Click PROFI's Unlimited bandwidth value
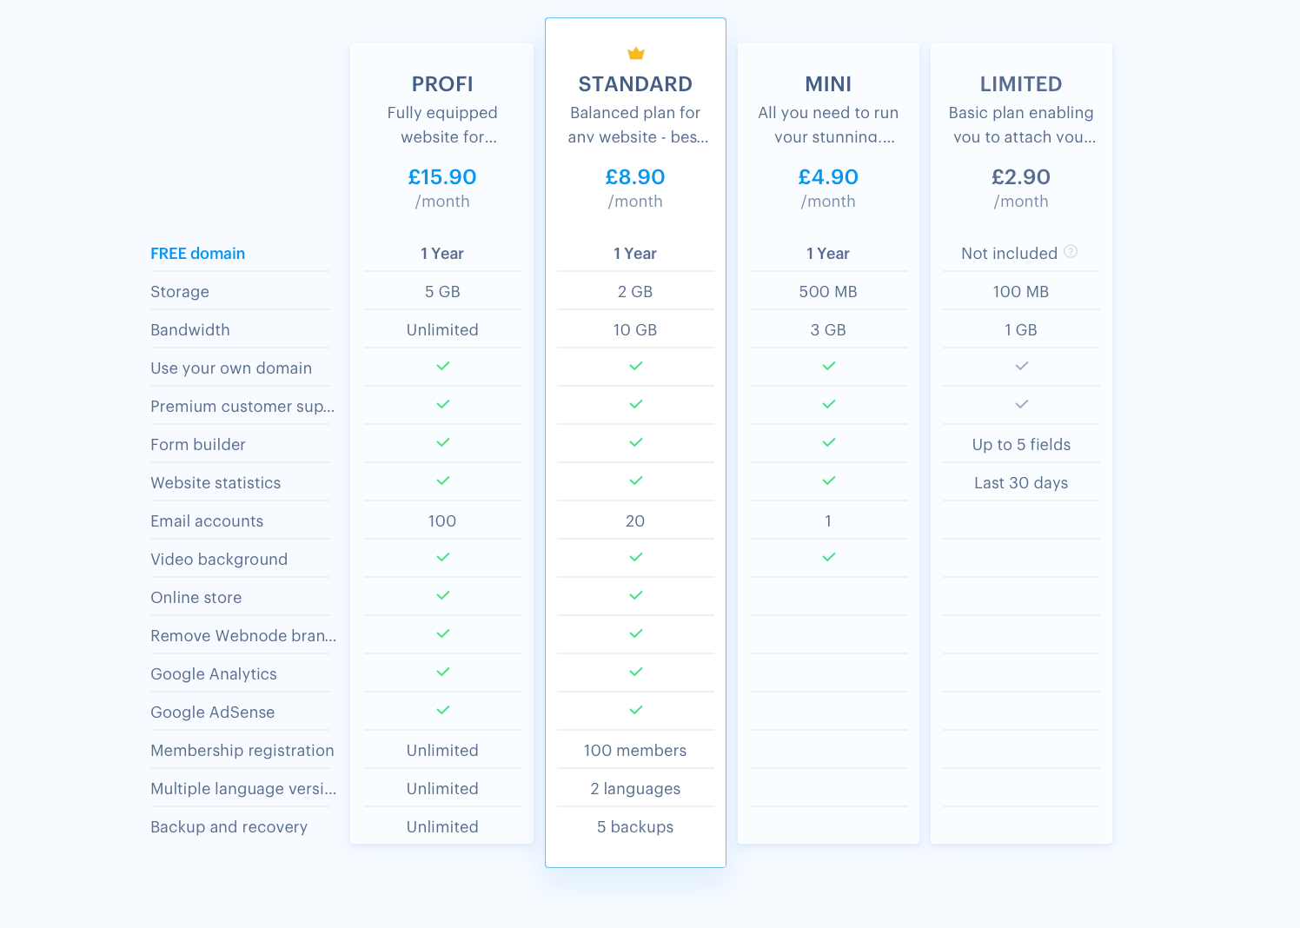 click(442, 330)
